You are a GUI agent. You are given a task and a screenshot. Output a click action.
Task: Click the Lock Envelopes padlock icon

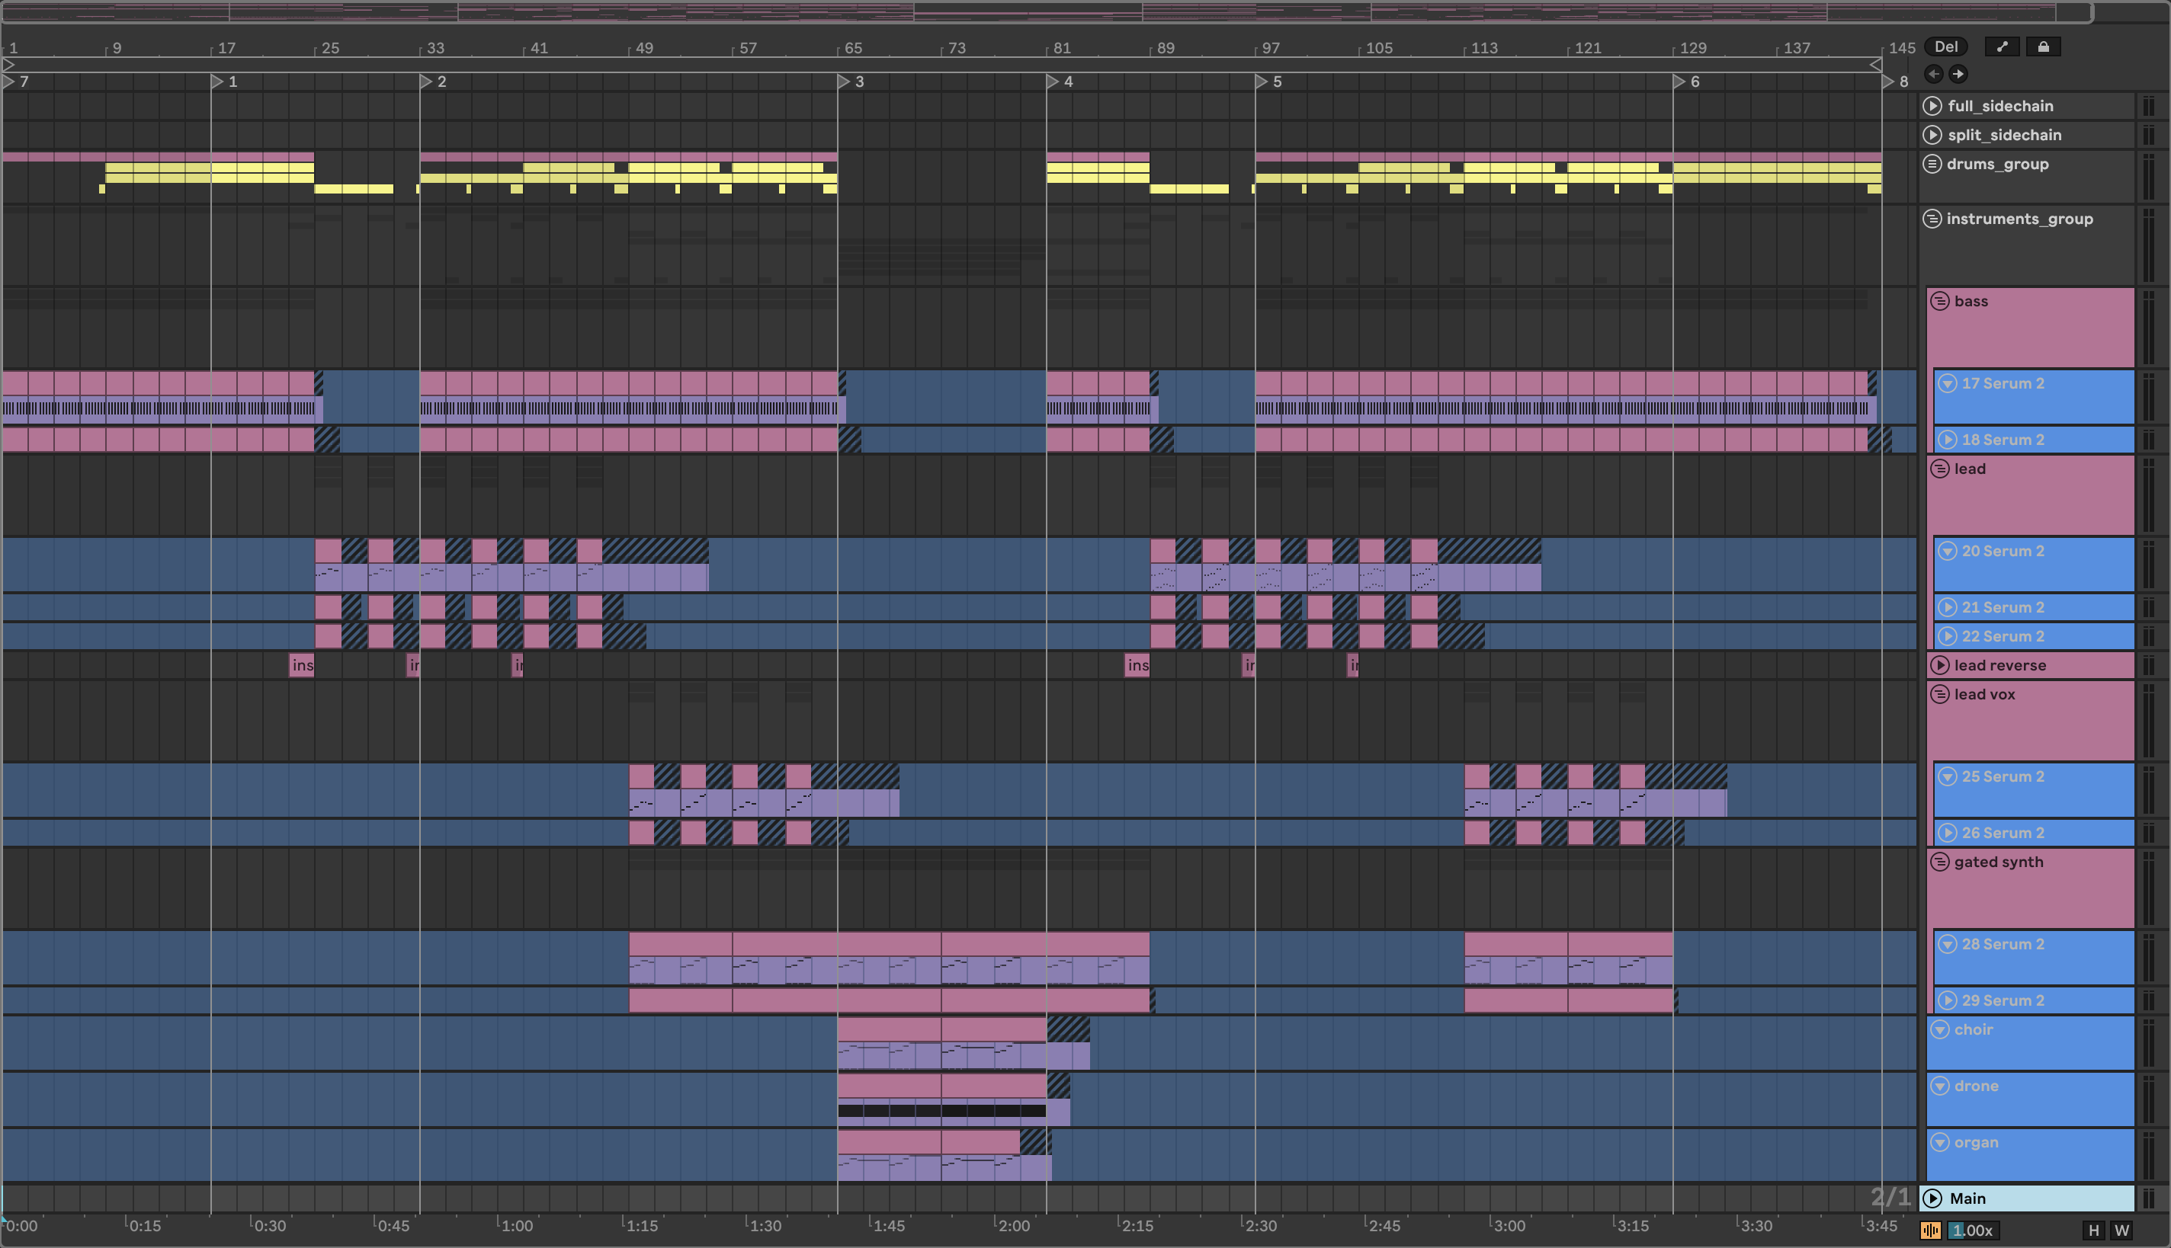[2043, 47]
